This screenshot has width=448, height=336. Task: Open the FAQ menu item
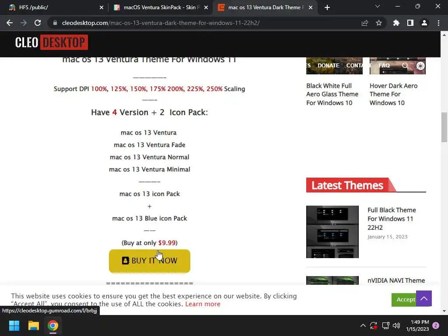pos(384,66)
